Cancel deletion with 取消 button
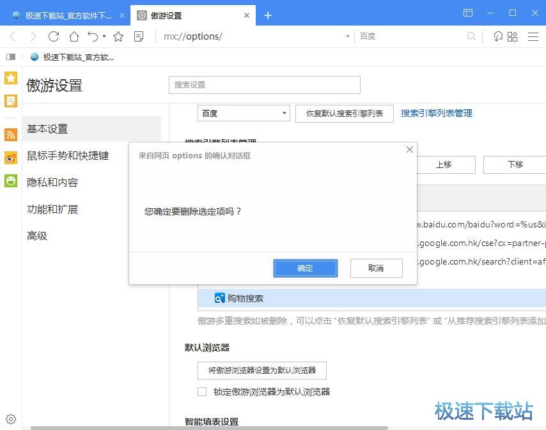Image resolution: width=546 pixels, height=430 pixels. [376, 268]
